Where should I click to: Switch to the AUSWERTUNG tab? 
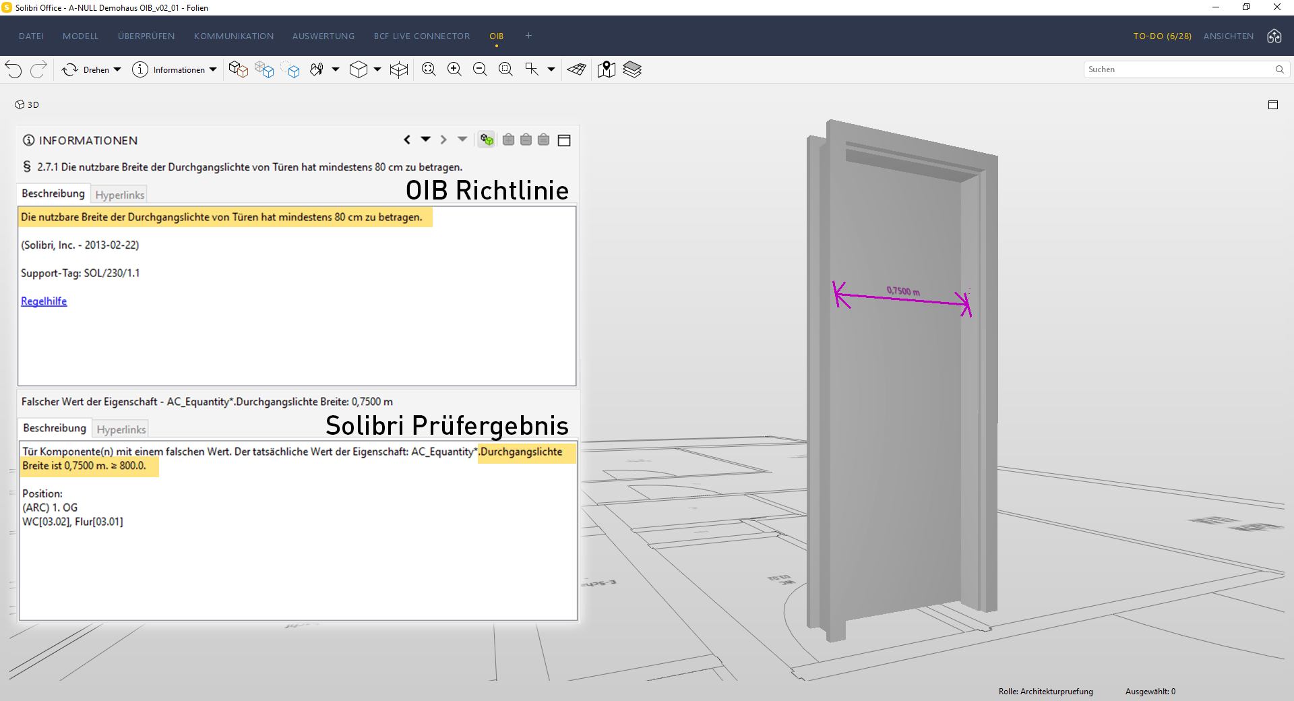point(323,36)
